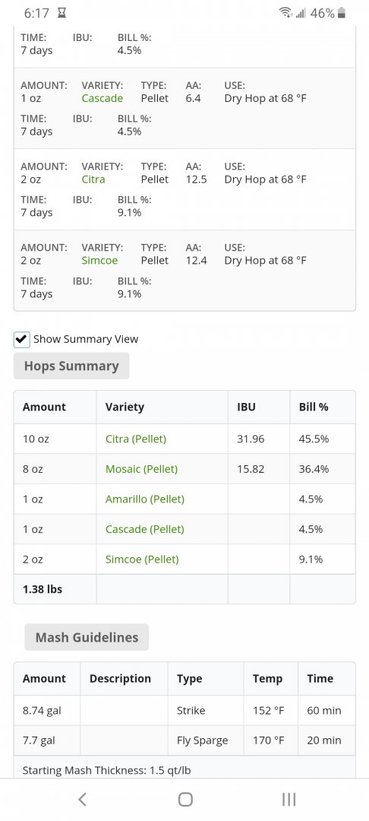Open Cascade (Pellet) in Hops Summary

coord(145,529)
